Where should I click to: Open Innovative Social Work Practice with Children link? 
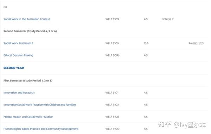click(40, 105)
